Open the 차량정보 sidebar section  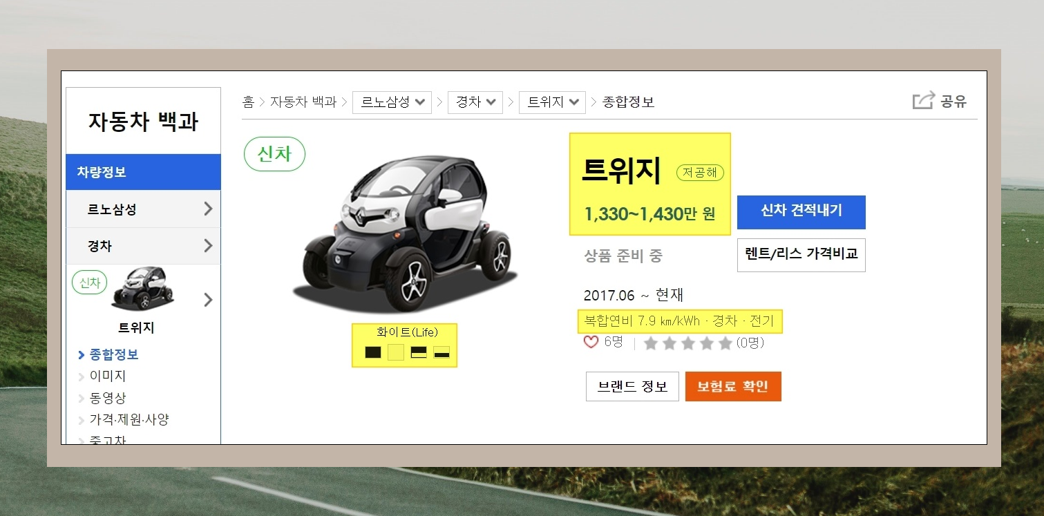pos(143,172)
